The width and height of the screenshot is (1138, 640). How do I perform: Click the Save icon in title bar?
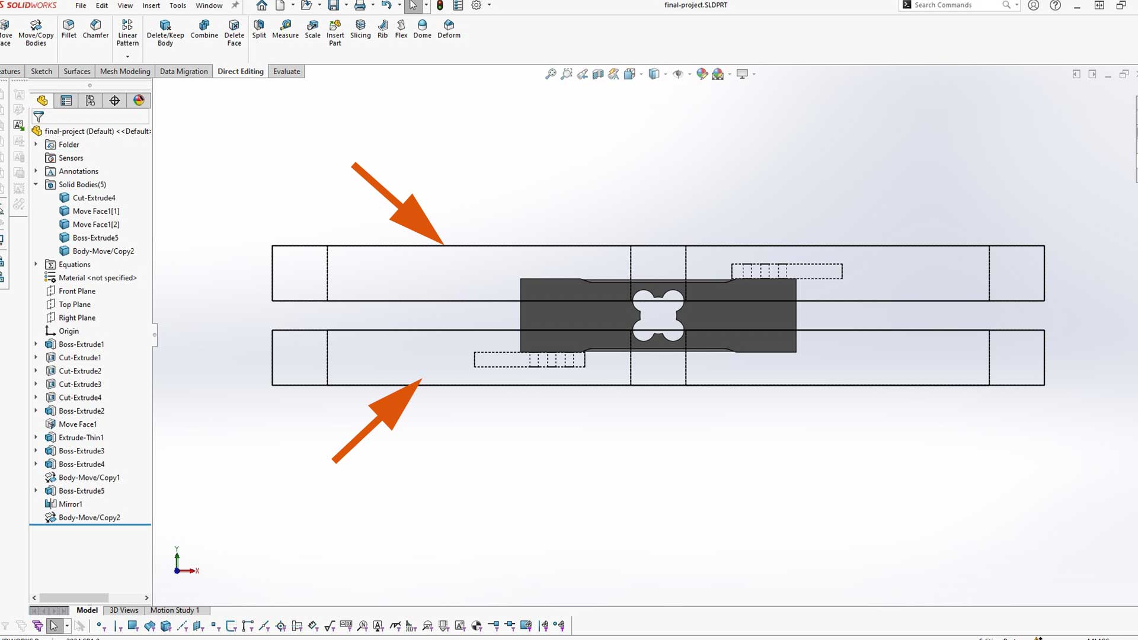[334, 5]
